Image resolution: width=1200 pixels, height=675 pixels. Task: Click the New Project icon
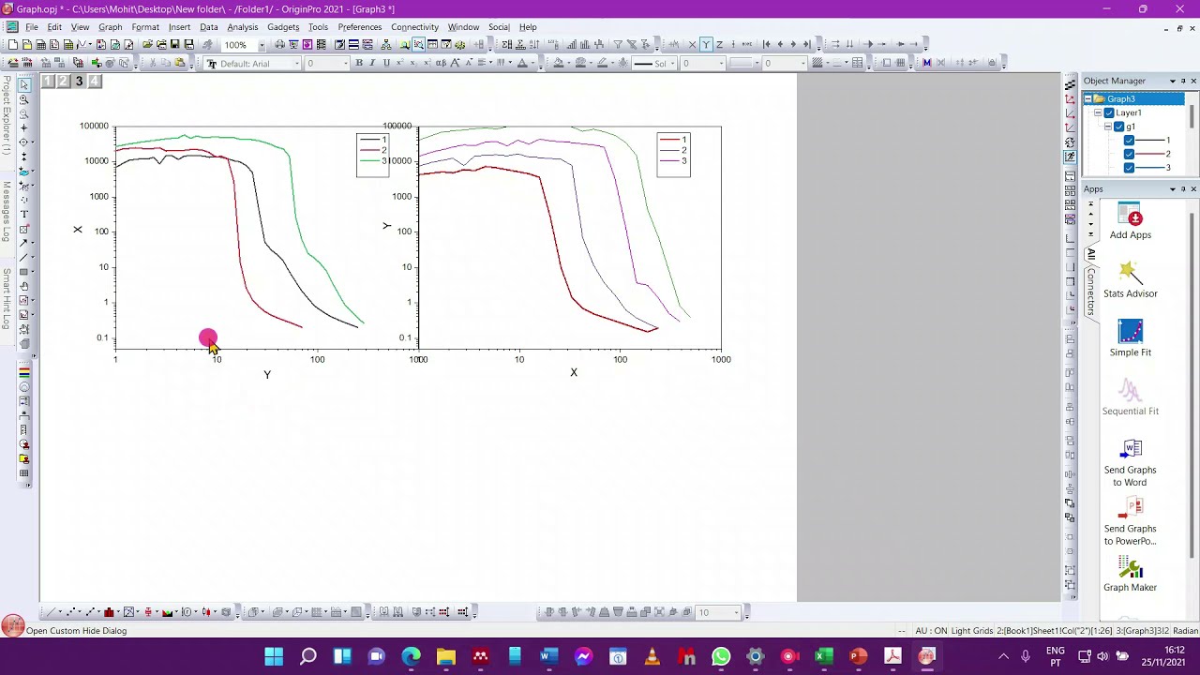pos(12,44)
